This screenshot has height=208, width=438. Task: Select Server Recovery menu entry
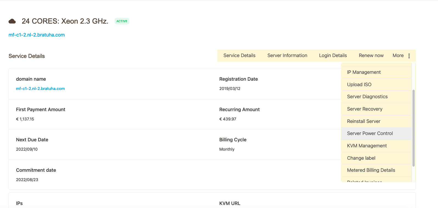pos(364,109)
